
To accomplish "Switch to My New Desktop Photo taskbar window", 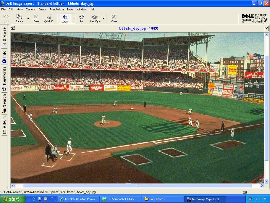I will 78,199.
